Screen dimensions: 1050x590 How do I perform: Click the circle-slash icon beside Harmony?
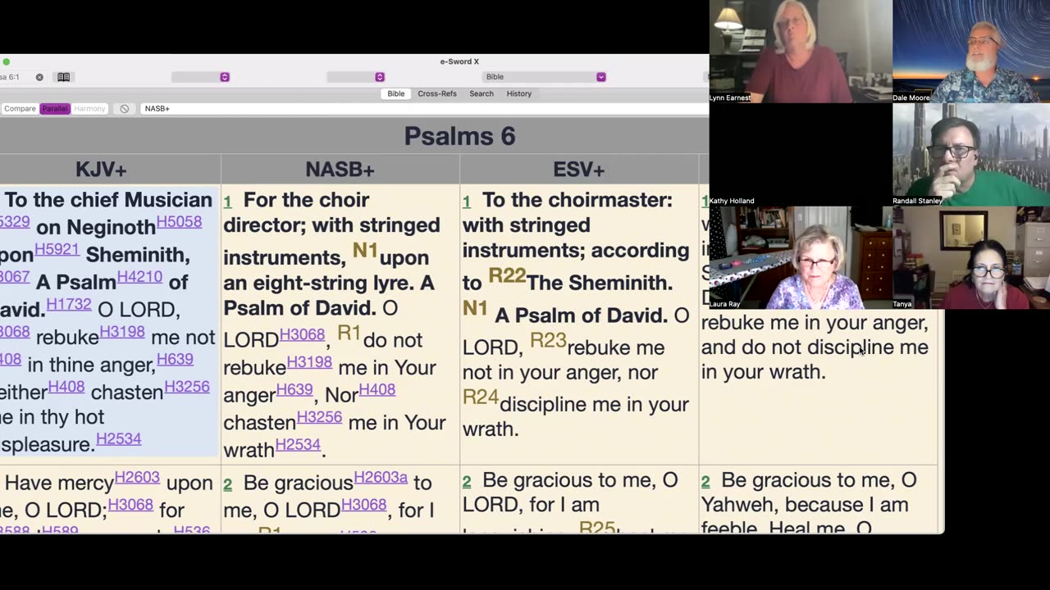[x=124, y=108]
